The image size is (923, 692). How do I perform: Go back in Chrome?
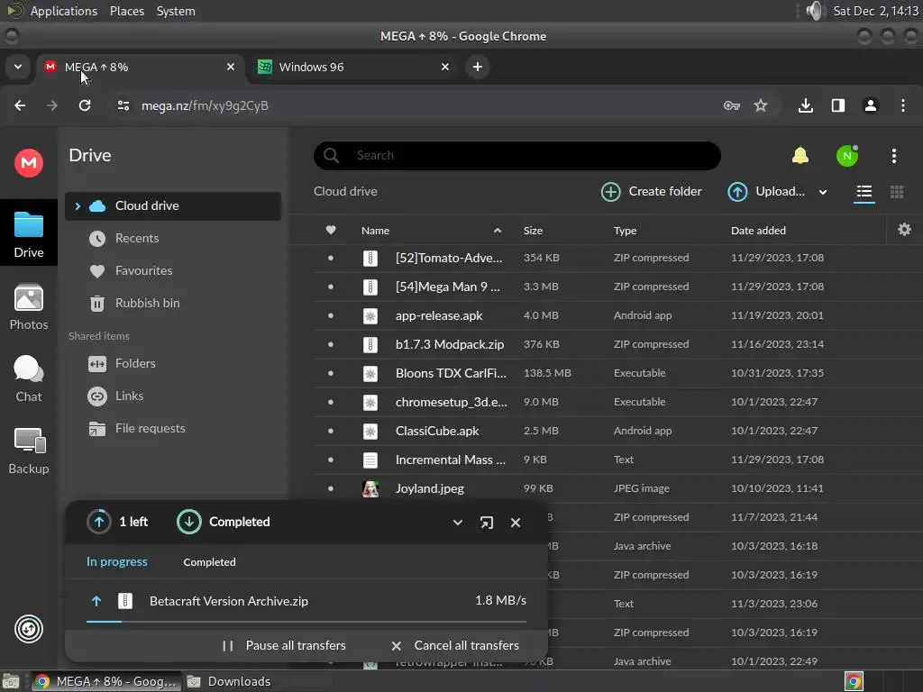pyautogui.click(x=20, y=105)
